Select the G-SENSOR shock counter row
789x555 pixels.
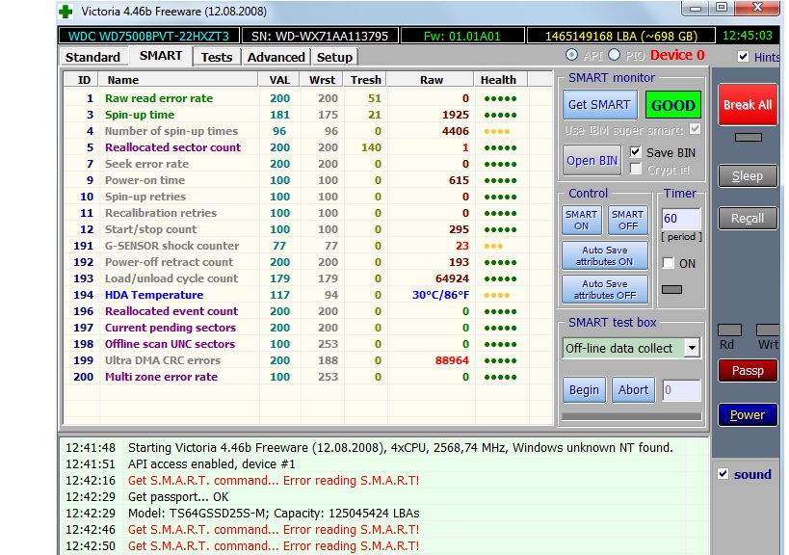point(308,246)
